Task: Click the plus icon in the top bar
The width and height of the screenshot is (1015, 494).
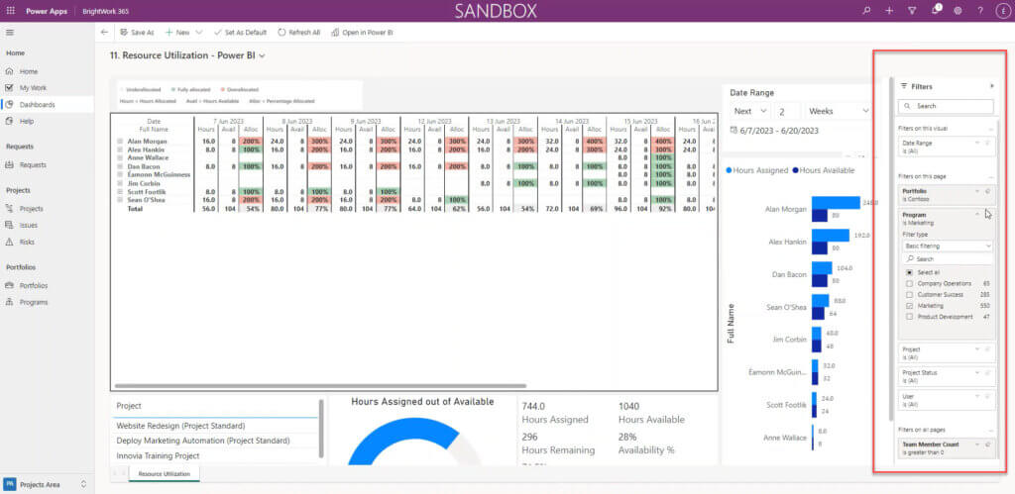Action: 889,11
